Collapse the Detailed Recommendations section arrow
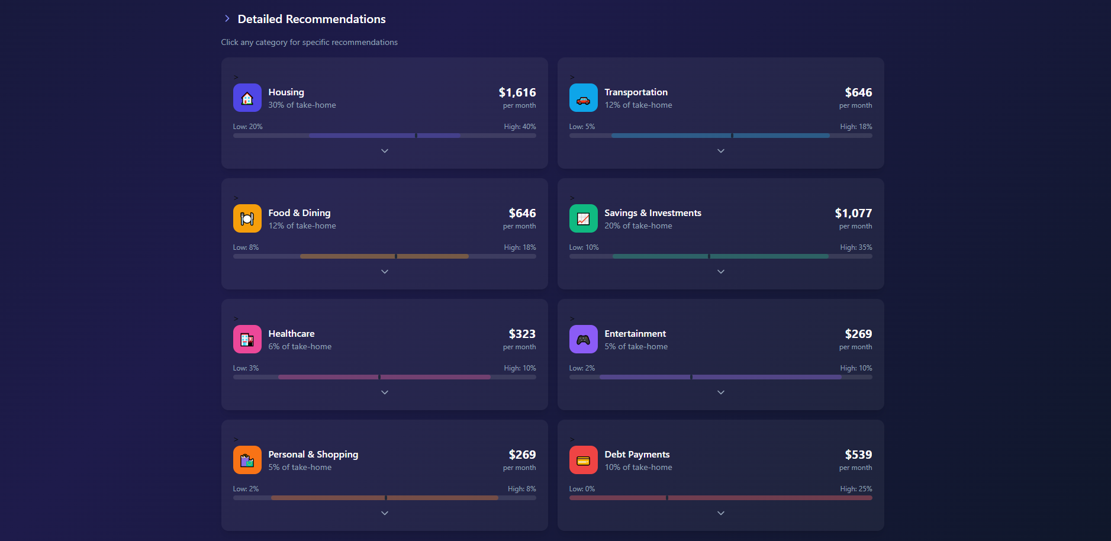Image resolution: width=1111 pixels, height=541 pixels. [x=227, y=18]
